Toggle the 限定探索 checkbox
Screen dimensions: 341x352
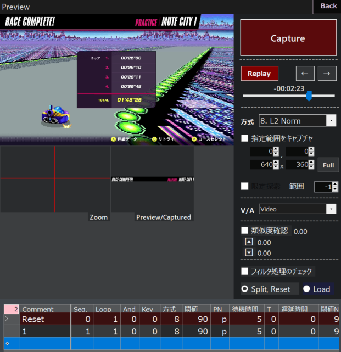pos(244,186)
